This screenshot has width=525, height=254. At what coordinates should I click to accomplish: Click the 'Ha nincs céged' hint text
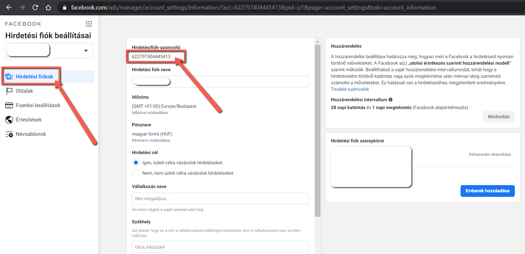(x=168, y=210)
